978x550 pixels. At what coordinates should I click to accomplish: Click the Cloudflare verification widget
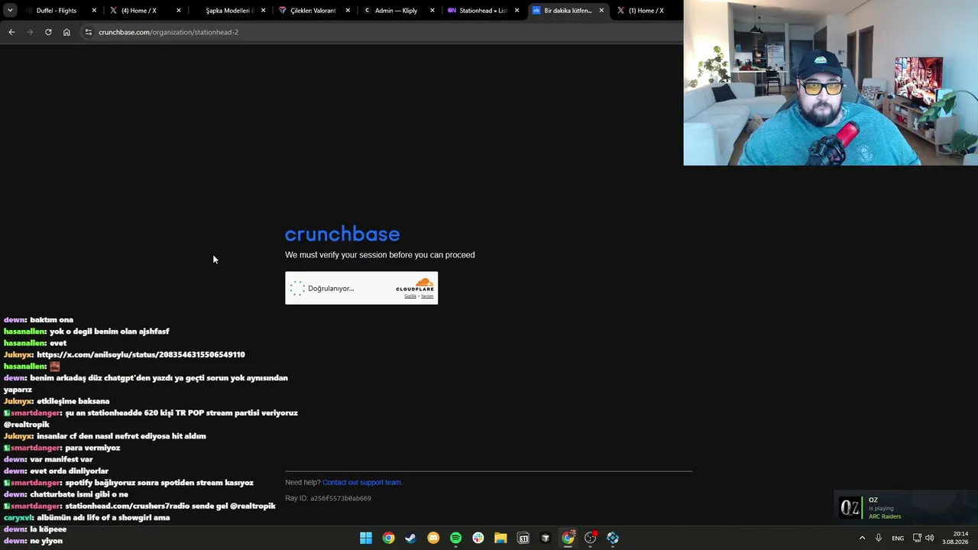[361, 288]
